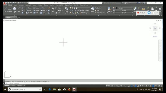This screenshot has height=93, width=166.
Task: Switch to the Manage ribbon tab
Action: pyautogui.click(x=40, y=5)
